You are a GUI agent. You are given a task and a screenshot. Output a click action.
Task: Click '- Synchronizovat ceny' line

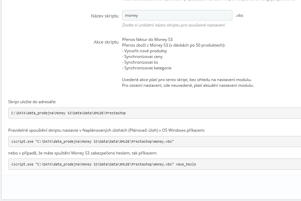[142, 57]
